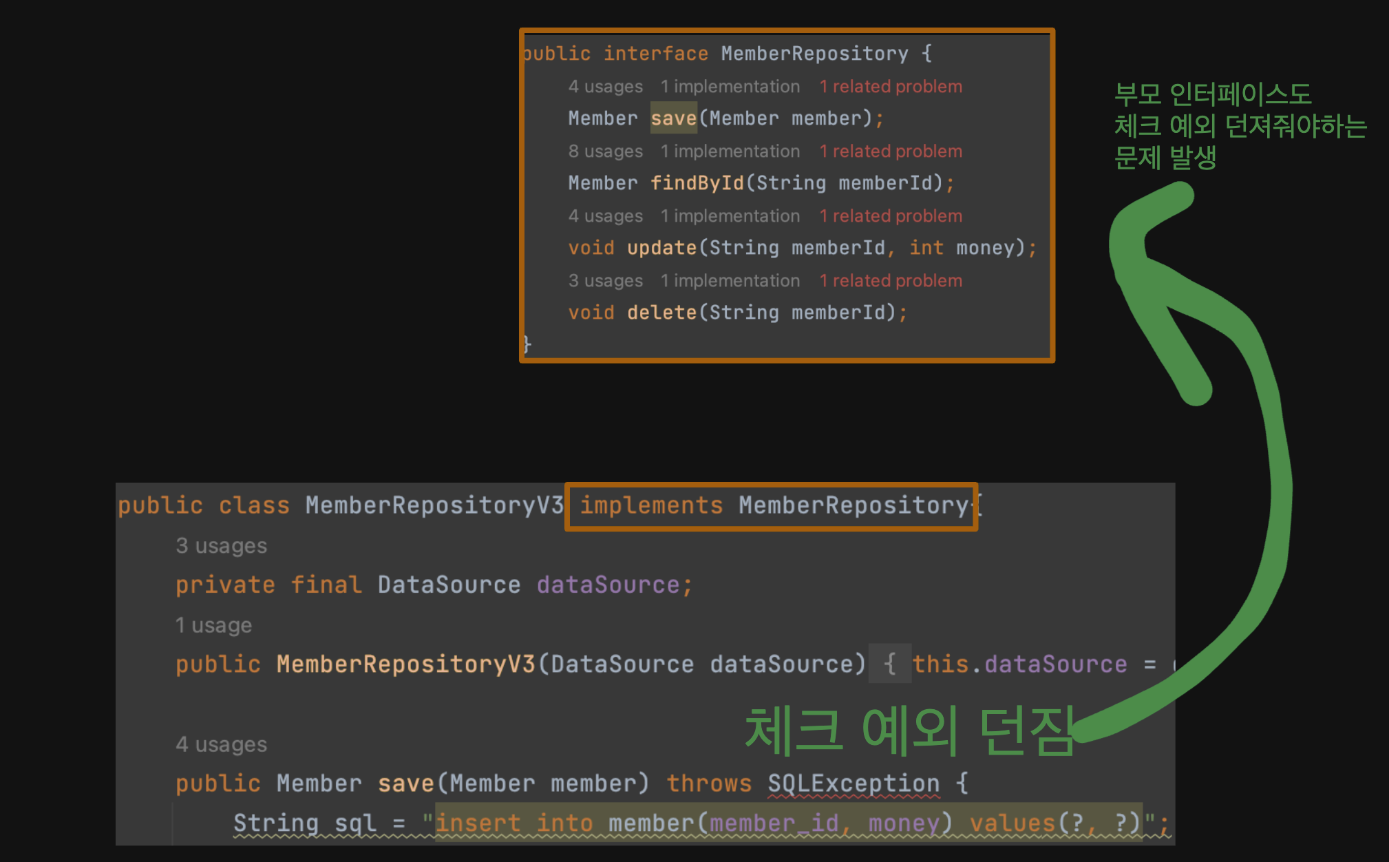Image resolution: width=1389 pixels, height=862 pixels.
Task: Click '4 usages' hint above MemberRepositoryV3 save method
Action: [221, 744]
